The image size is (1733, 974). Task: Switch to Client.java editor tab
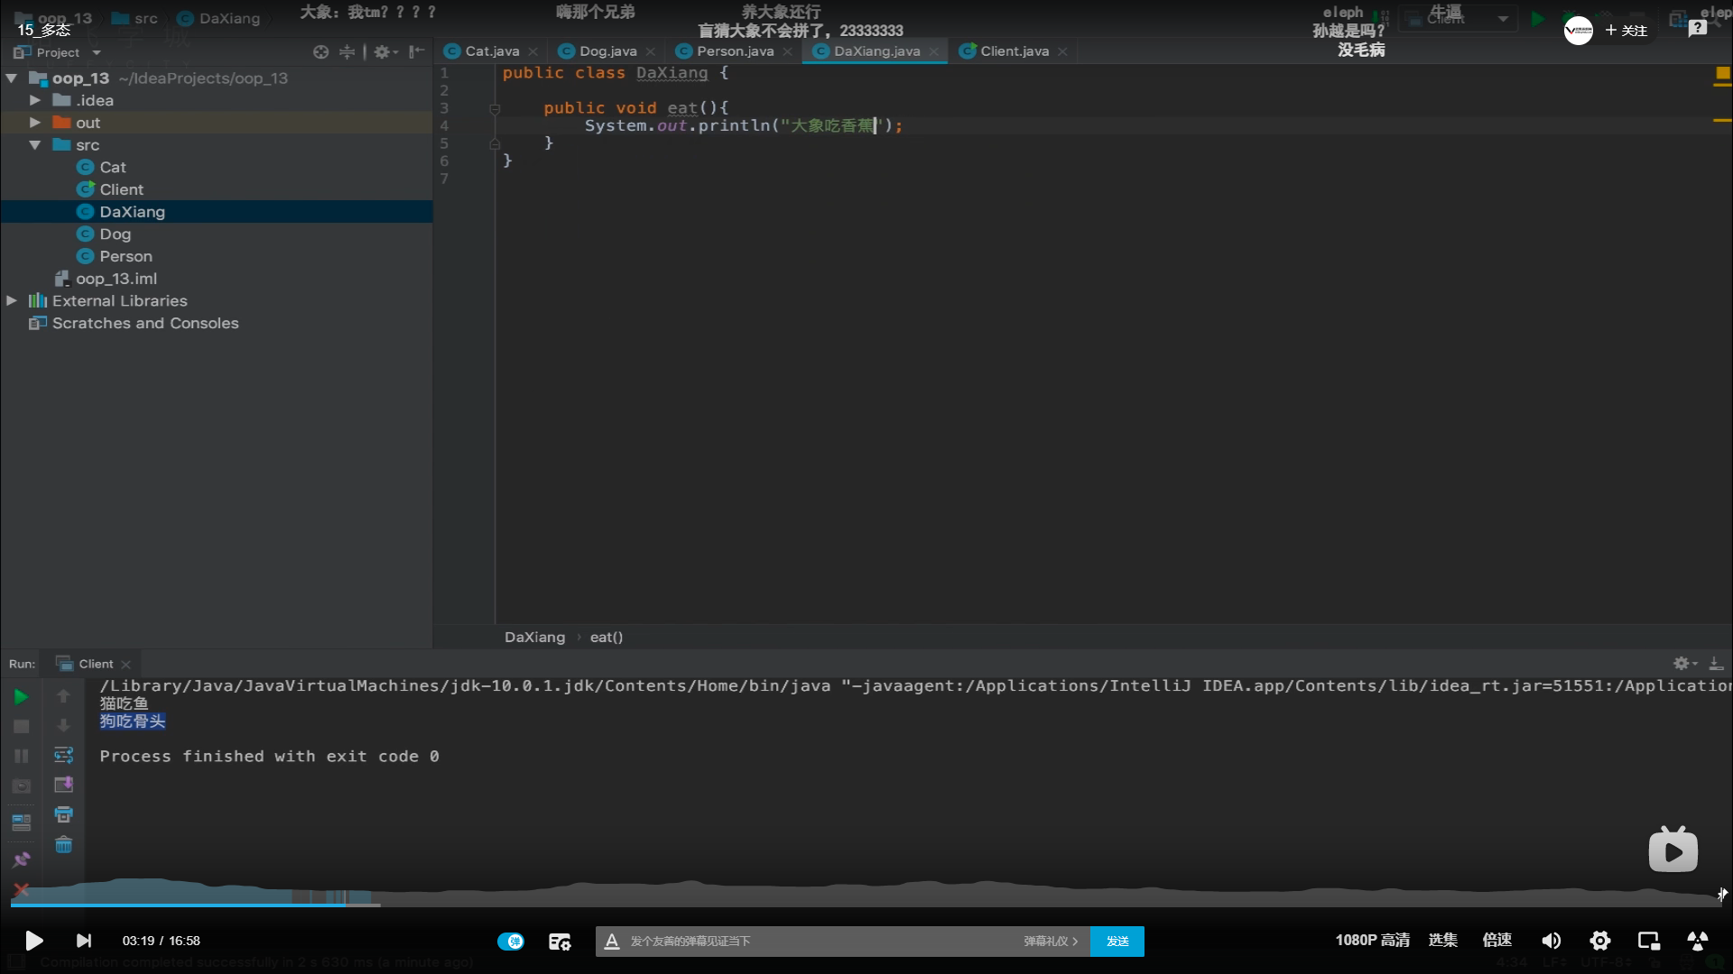click(1014, 51)
